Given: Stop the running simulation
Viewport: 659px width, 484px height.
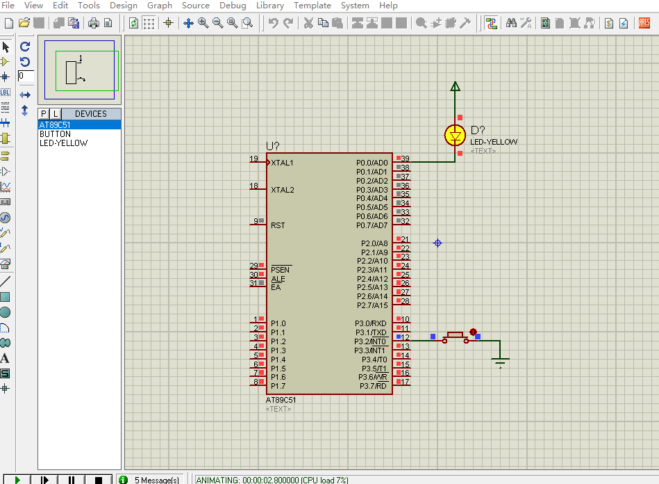Looking at the screenshot, I should coord(98,479).
